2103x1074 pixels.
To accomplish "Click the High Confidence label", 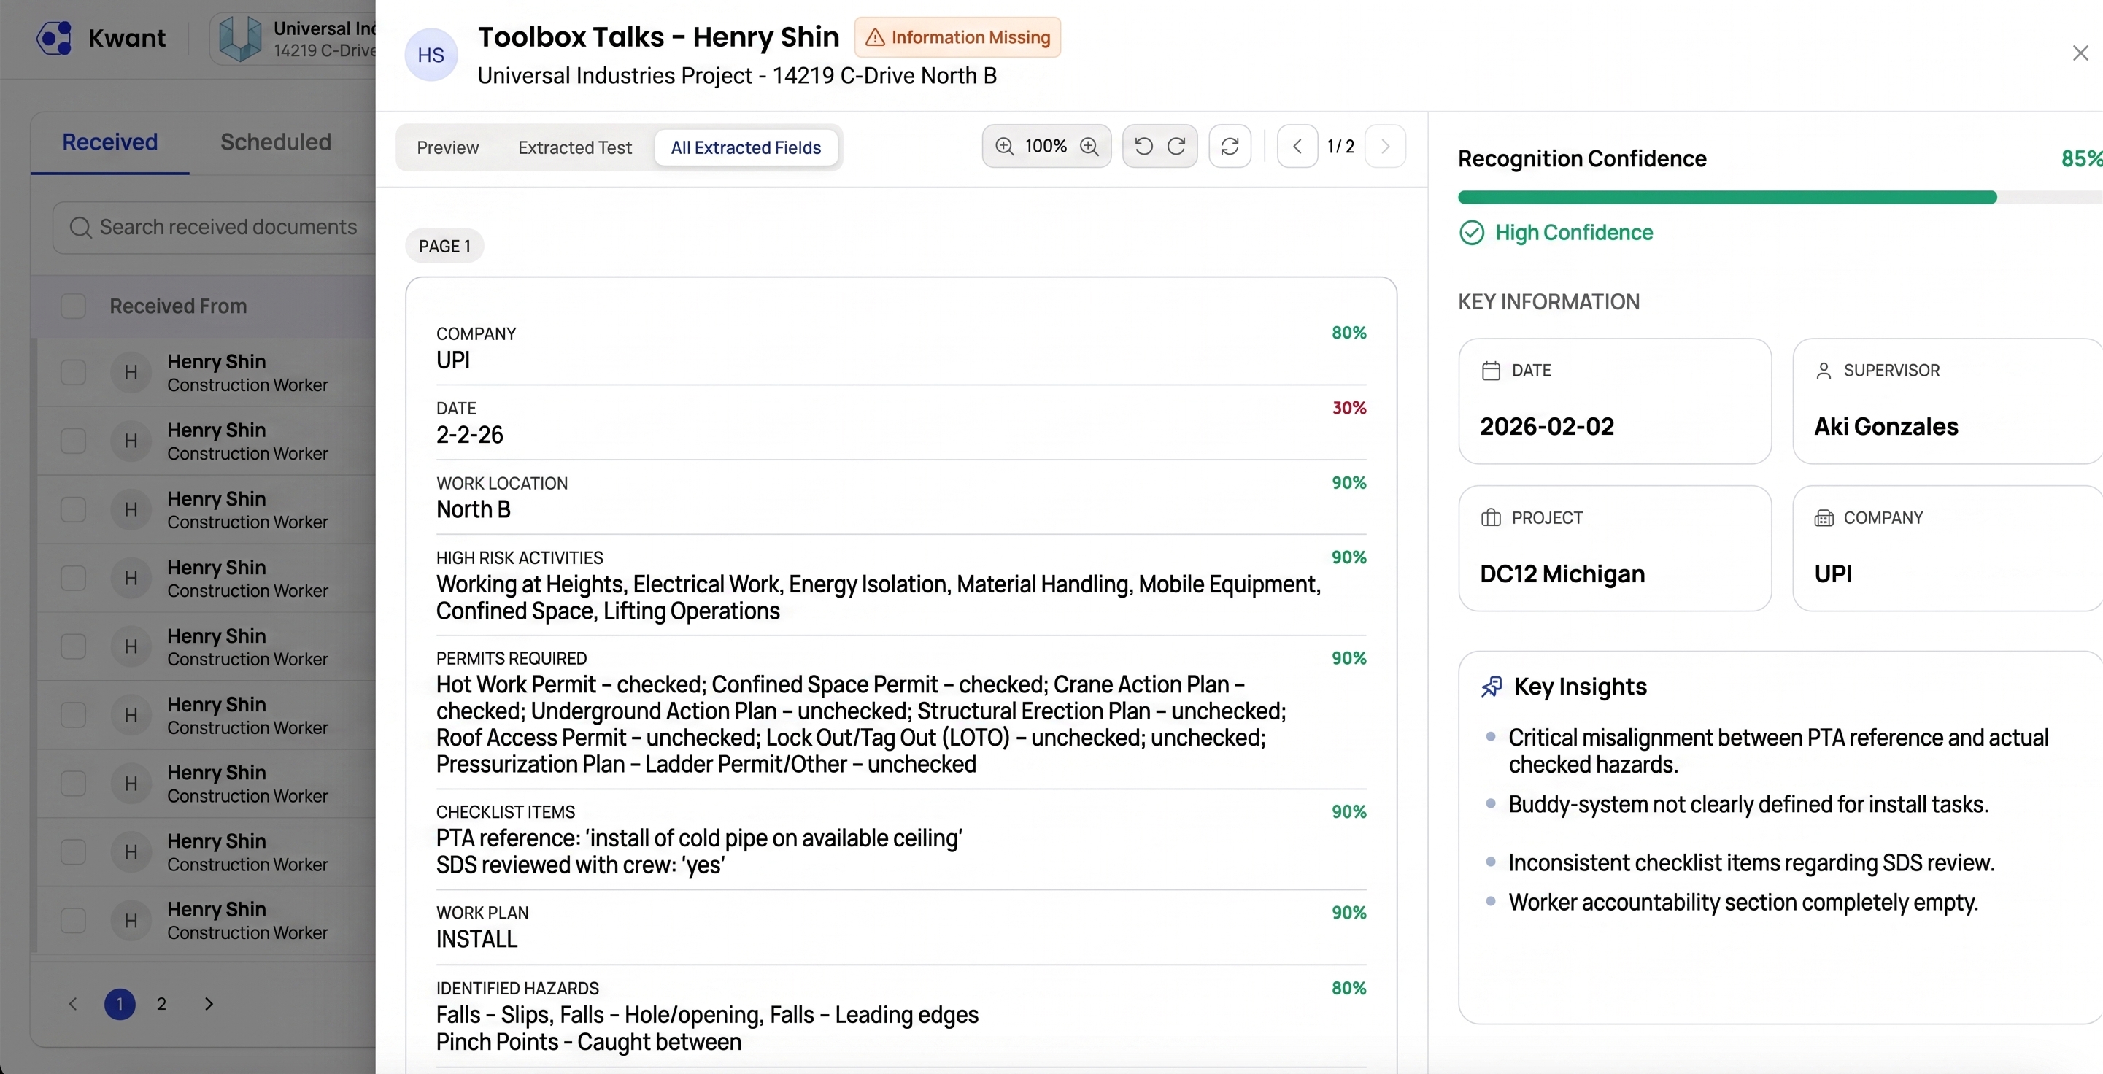I will click(x=1574, y=233).
